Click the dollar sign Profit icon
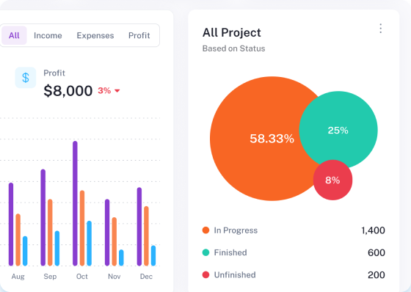411x292 pixels. (x=26, y=78)
